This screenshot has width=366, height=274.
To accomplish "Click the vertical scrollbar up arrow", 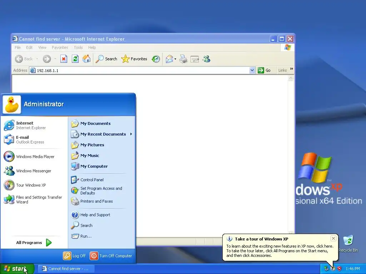I will click(x=291, y=78).
